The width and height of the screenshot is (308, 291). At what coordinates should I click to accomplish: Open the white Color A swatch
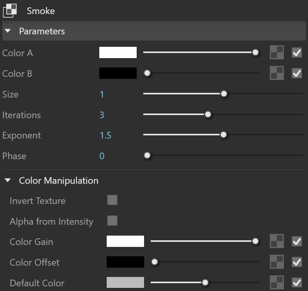pyautogui.click(x=118, y=53)
